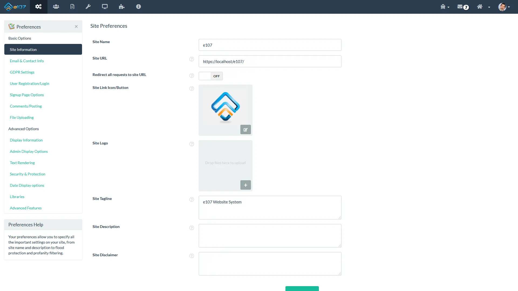Open the debug bug icon menu
518x291 pixels.
click(x=445, y=7)
